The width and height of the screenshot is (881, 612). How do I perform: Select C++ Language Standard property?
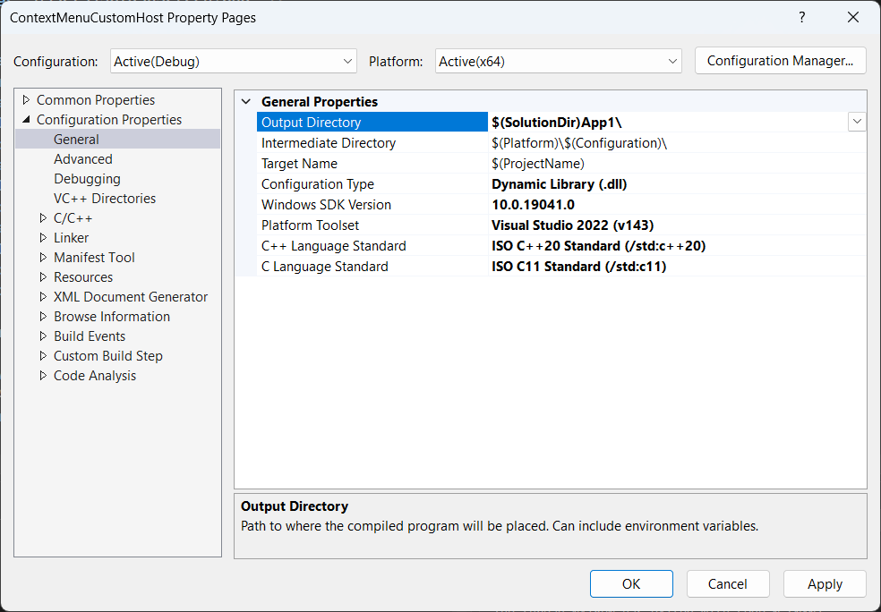click(x=372, y=246)
